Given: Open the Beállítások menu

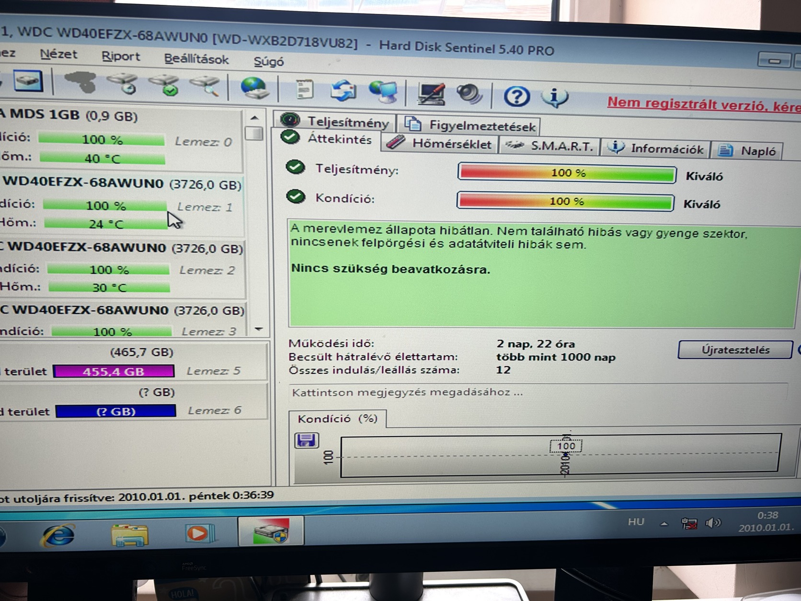Looking at the screenshot, I should coord(196,59).
